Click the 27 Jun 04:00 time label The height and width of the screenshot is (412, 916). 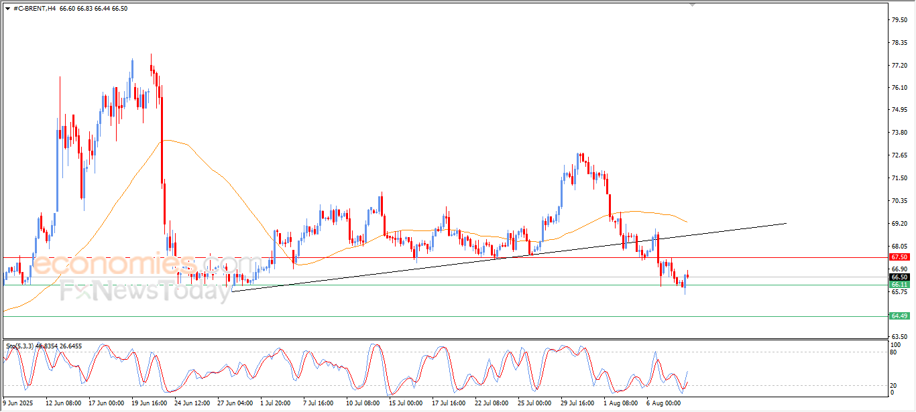point(235,404)
